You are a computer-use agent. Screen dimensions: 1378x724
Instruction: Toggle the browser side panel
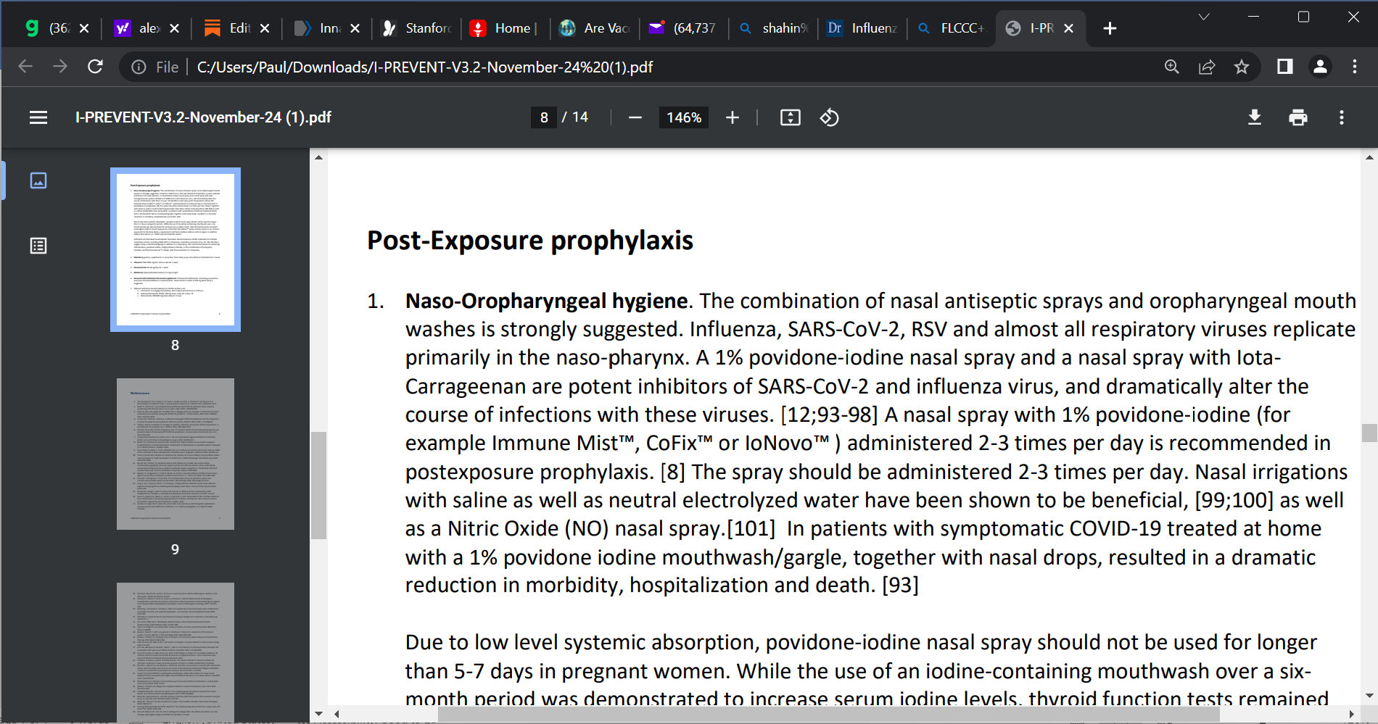tap(1285, 67)
